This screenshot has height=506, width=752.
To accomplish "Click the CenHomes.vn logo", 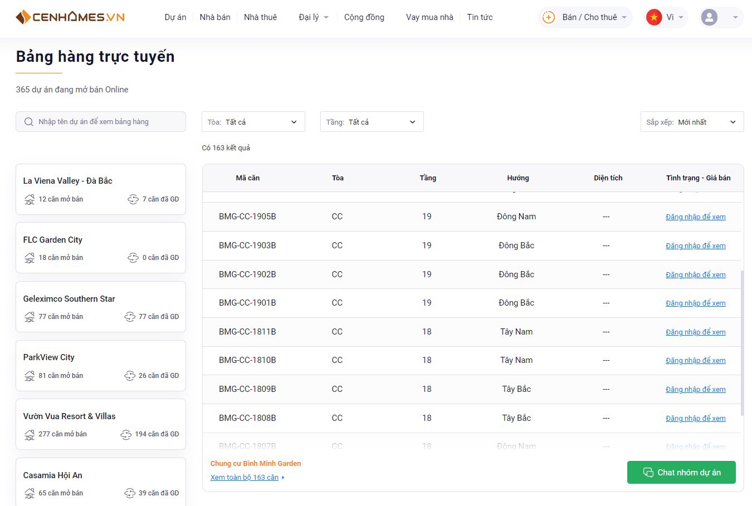I will point(70,17).
